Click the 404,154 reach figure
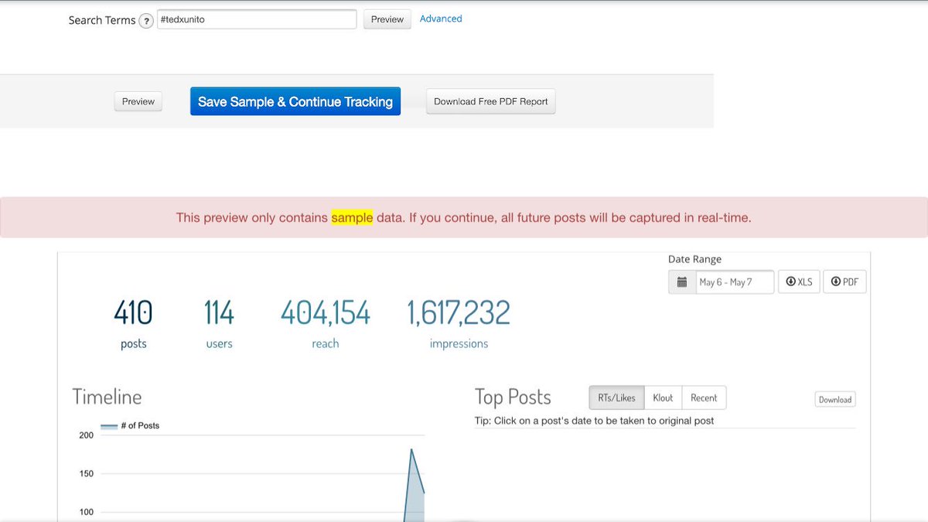Image resolution: width=928 pixels, height=522 pixels. [325, 313]
